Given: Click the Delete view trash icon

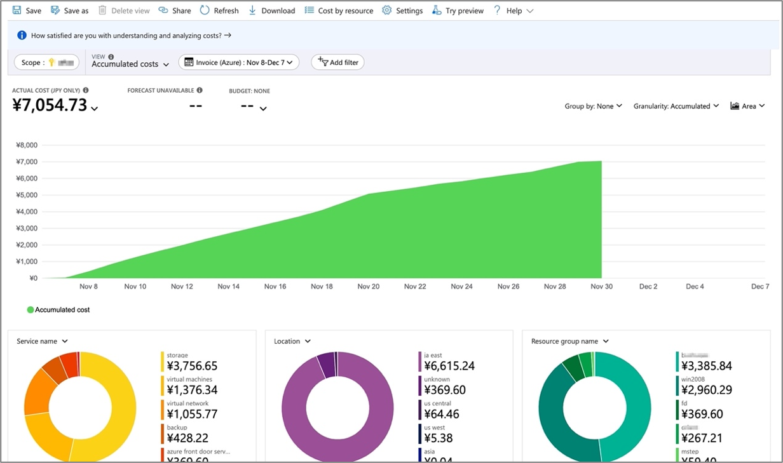Looking at the screenshot, I should coord(102,10).
